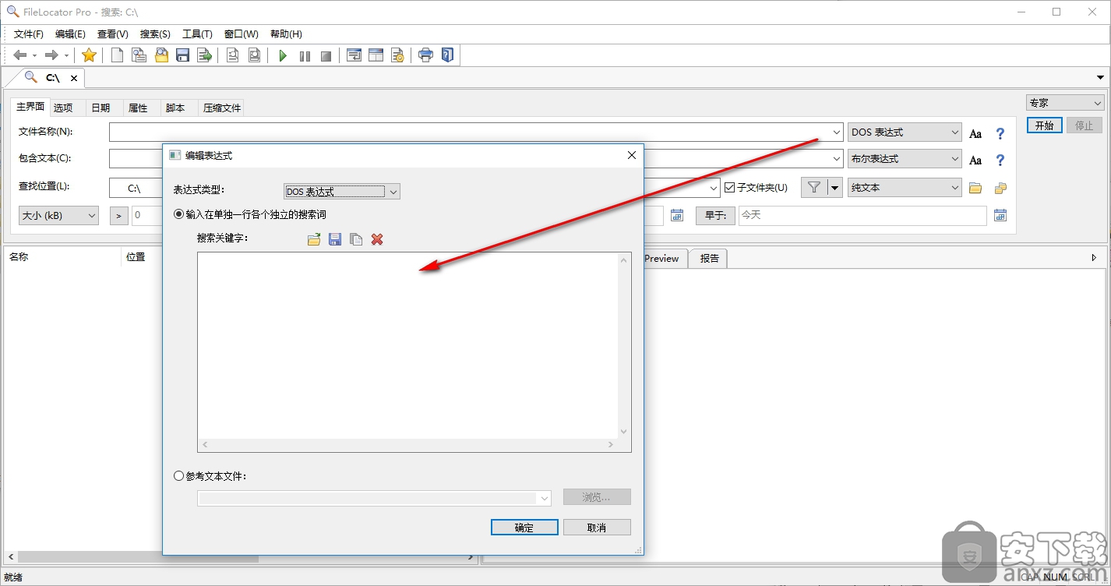Click the > comparison button beside 大小
The height and width of the screenshot is (586, 1111).
119,215
